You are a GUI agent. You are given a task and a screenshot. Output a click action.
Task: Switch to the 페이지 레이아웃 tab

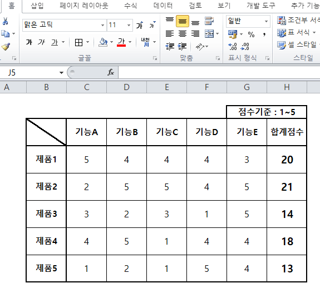(84, 6)
